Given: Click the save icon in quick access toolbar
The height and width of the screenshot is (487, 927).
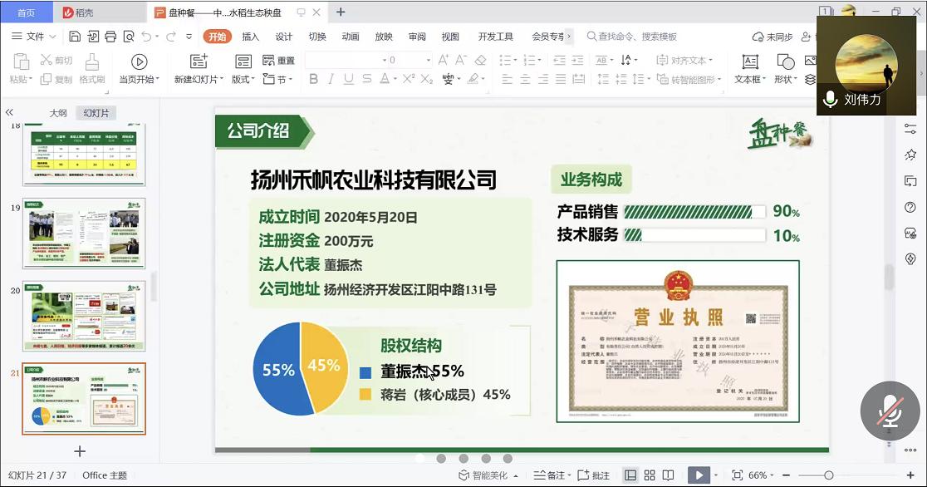Looking at the screenshot, I should [75, 37].
